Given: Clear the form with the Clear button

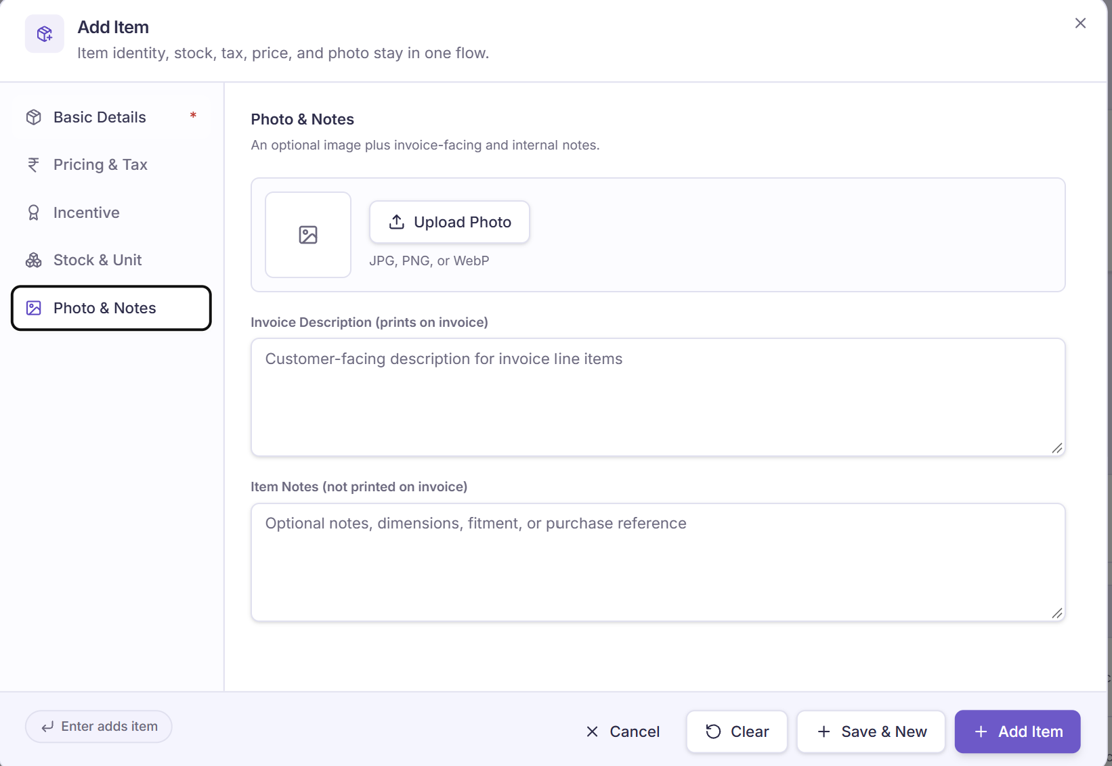Looking at the screenshot, I should click(x=737, y=731).
